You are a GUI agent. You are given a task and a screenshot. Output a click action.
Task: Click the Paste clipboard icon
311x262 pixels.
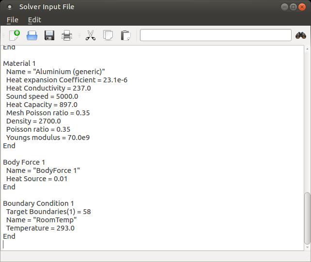pyautogui.click(x=125, y=35)
